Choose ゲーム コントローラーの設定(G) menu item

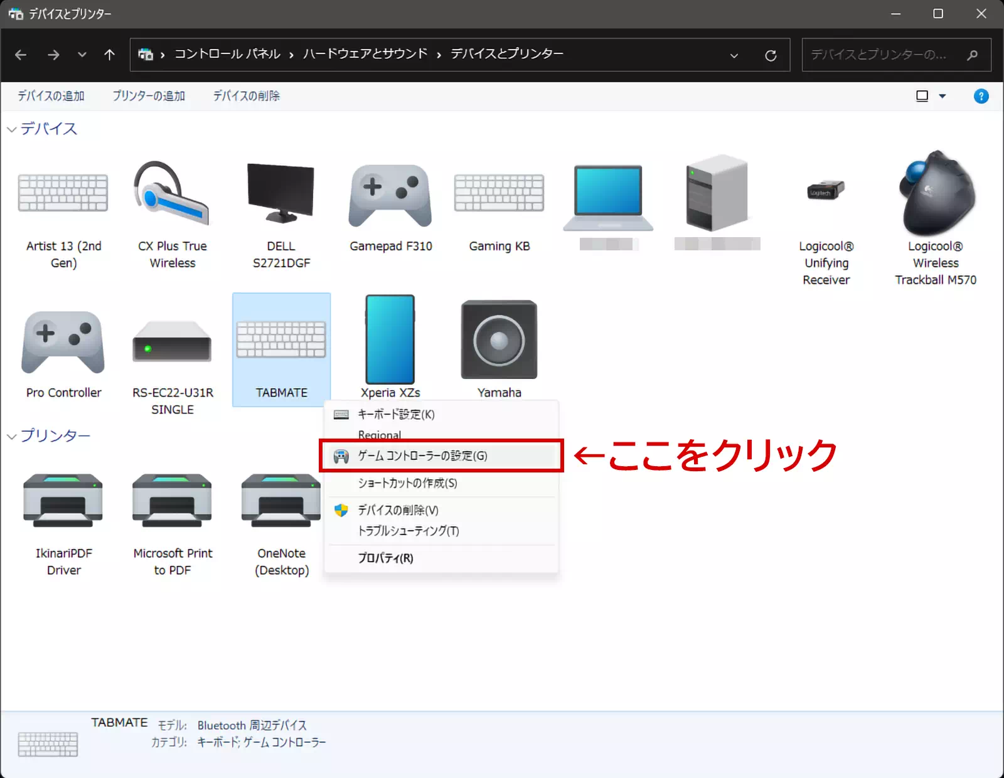(441, 456)
